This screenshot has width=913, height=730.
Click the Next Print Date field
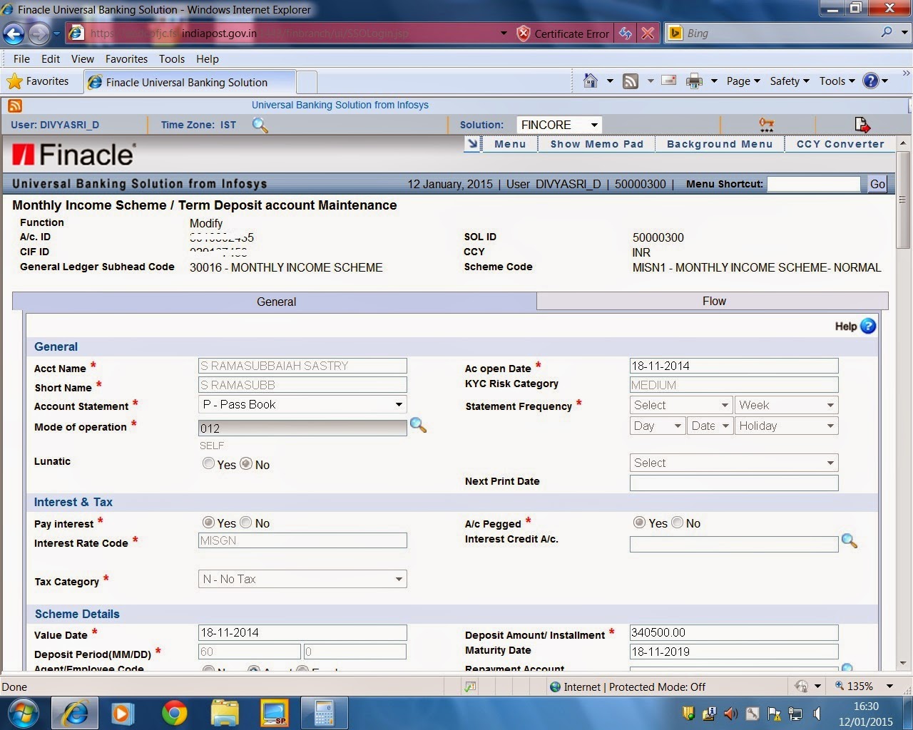click(734, 483)
